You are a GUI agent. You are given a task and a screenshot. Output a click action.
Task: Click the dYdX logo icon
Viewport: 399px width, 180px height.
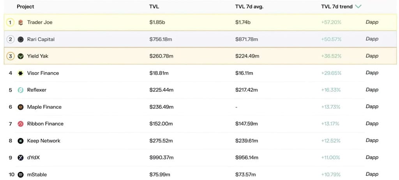(x=21, y=158)
